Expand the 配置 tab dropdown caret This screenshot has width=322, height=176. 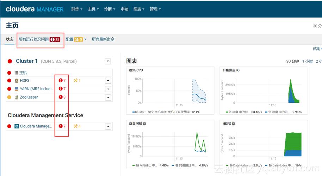(x=85, y=39)
